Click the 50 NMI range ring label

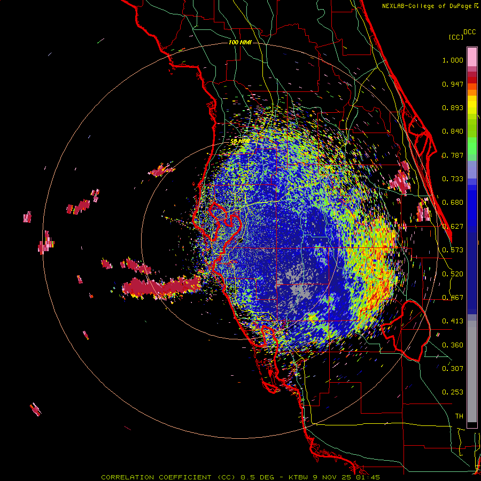(240, 142)
